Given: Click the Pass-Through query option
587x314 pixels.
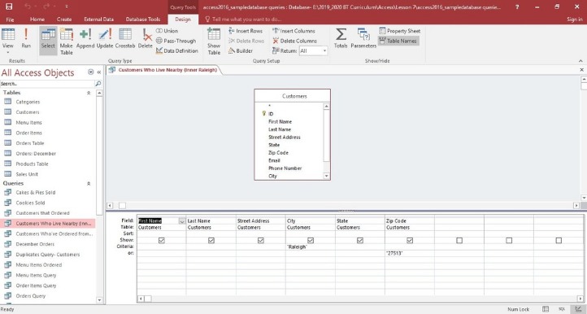Looking at the screenshot, I should [x=176, y=41].
